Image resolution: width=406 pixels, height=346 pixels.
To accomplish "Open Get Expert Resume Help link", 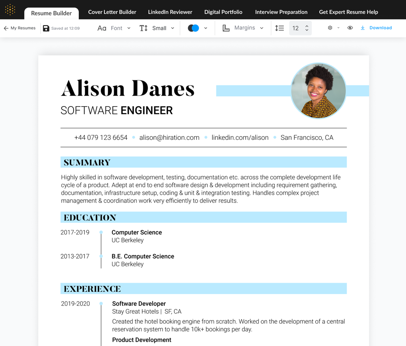I will (348, 12).
